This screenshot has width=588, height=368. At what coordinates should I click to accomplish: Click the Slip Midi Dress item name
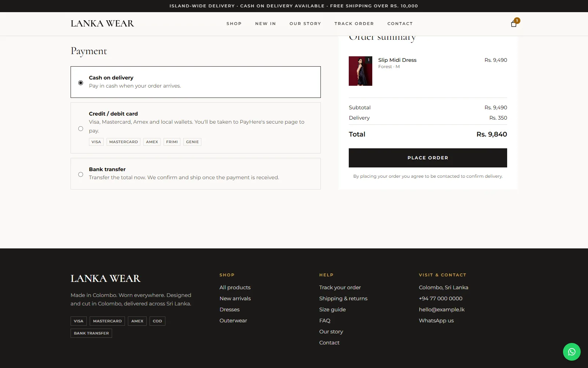click(x=397, y=60)
